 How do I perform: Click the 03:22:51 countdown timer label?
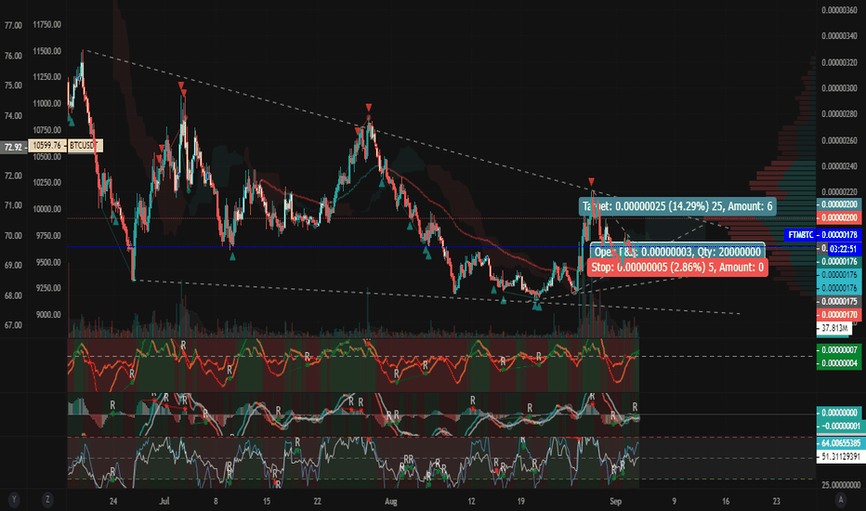click(x=842, y=249)
